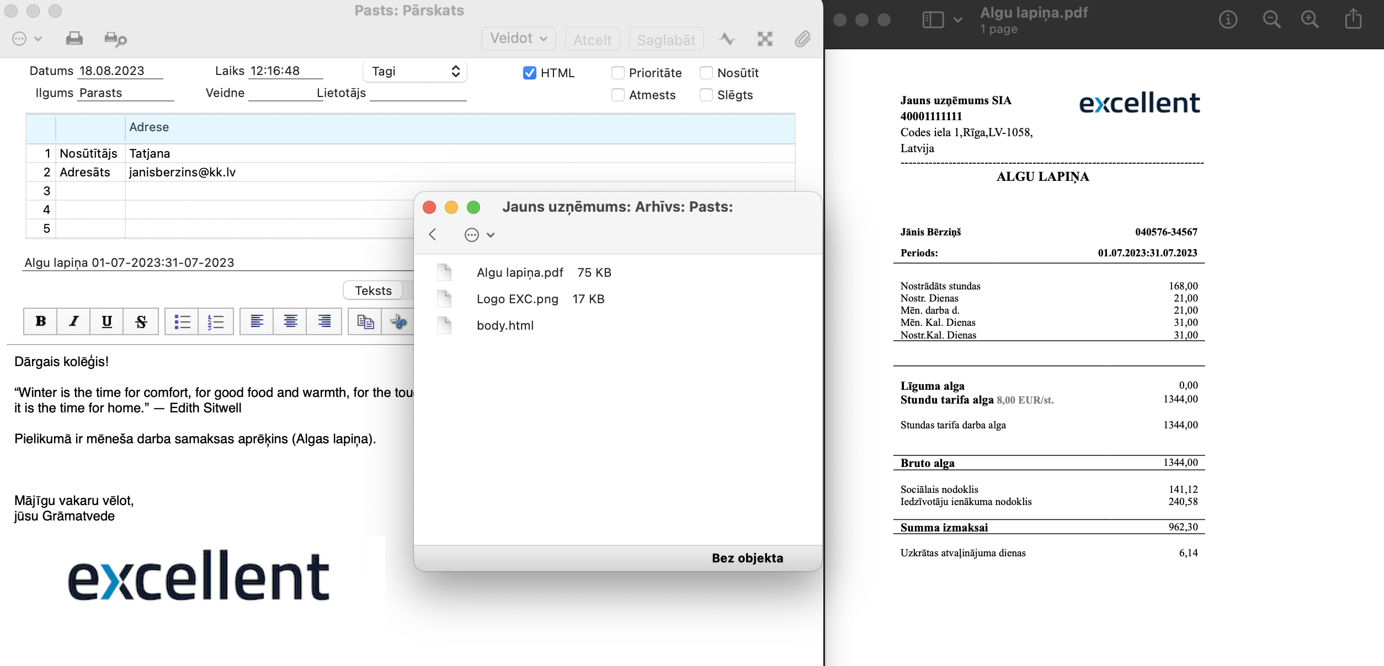Screen dimensions: 1384x666
Task: Click PDF zoom in magnifier icon
Action: coord(1310,20)
